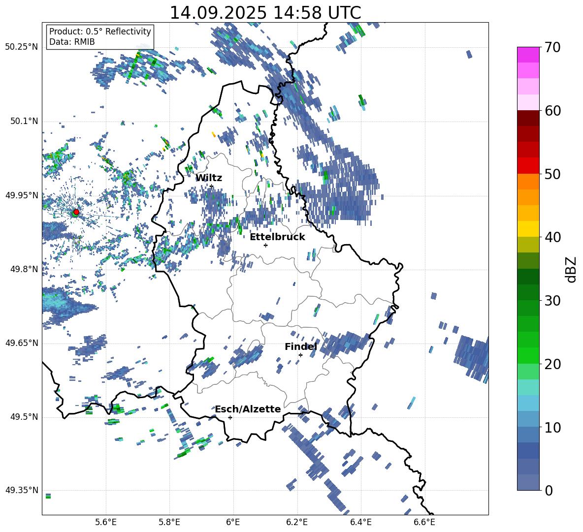Click the Wiltz city label
The image size is (583, 532).
(x=209, y=178)
